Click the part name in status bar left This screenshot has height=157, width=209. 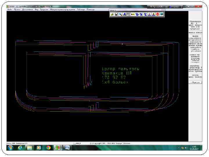point(17,143)
